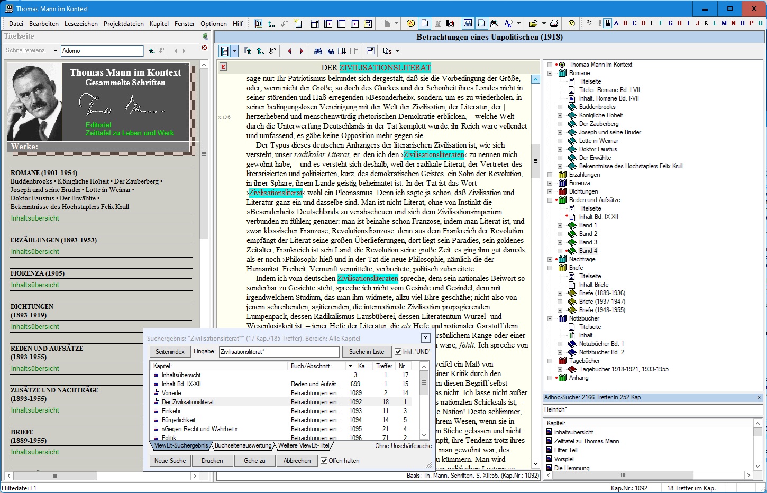Click the red E marker beside chapter heading
Image resolution: width=767 pixels, height=493 pixels.
[223, 67]
